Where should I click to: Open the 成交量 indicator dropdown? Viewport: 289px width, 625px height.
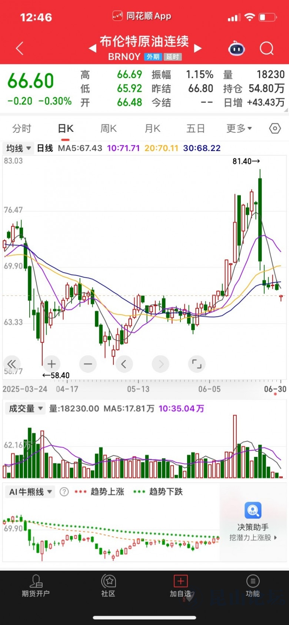click(x=26, y=408)
